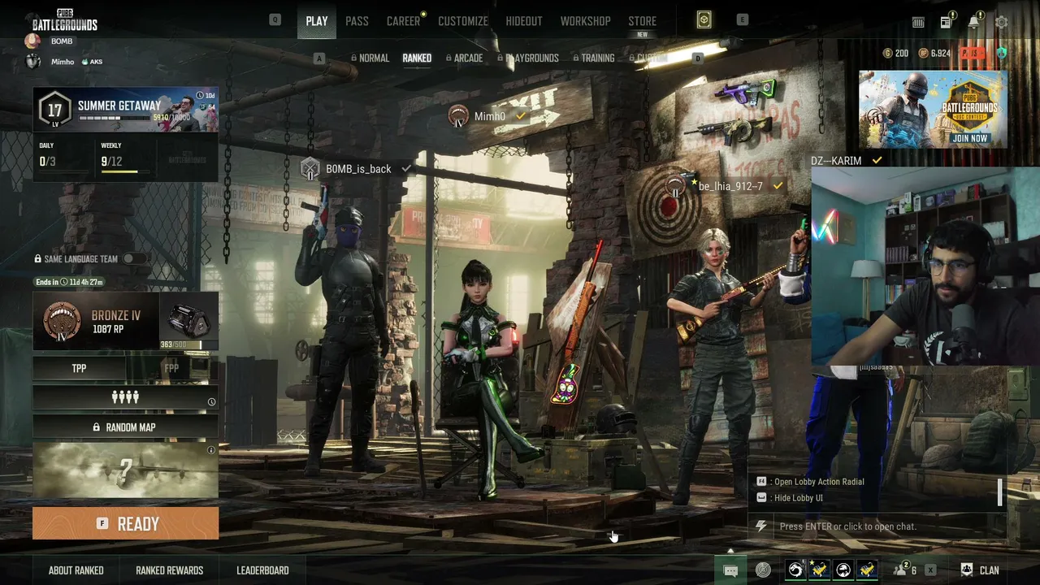Click the Bronze IV rank emblem
Image resolution: width=1040 pixels, height=585 pixels.
[62, 320]
